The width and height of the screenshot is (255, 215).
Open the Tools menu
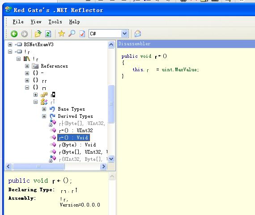(x=55, y=21)
